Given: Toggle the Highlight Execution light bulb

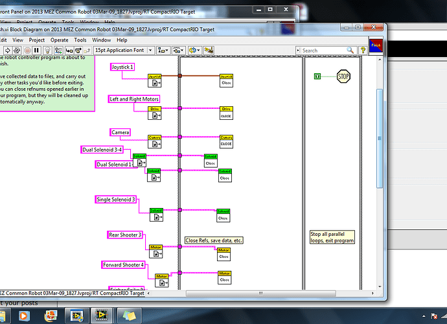Looking at the screenshot, I should [47, 51].
